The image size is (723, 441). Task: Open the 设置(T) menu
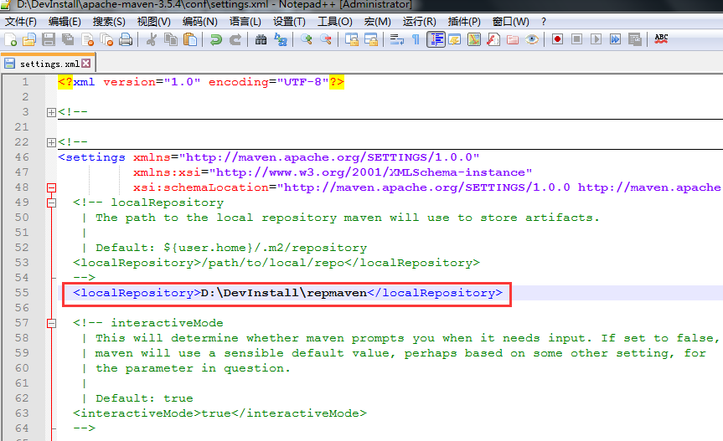click(289, 22)
